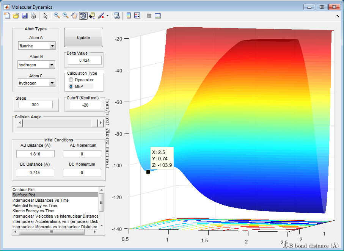344x251 pixels.
Task: Select the Dynamics calculation type
Action: coord(71,80)
